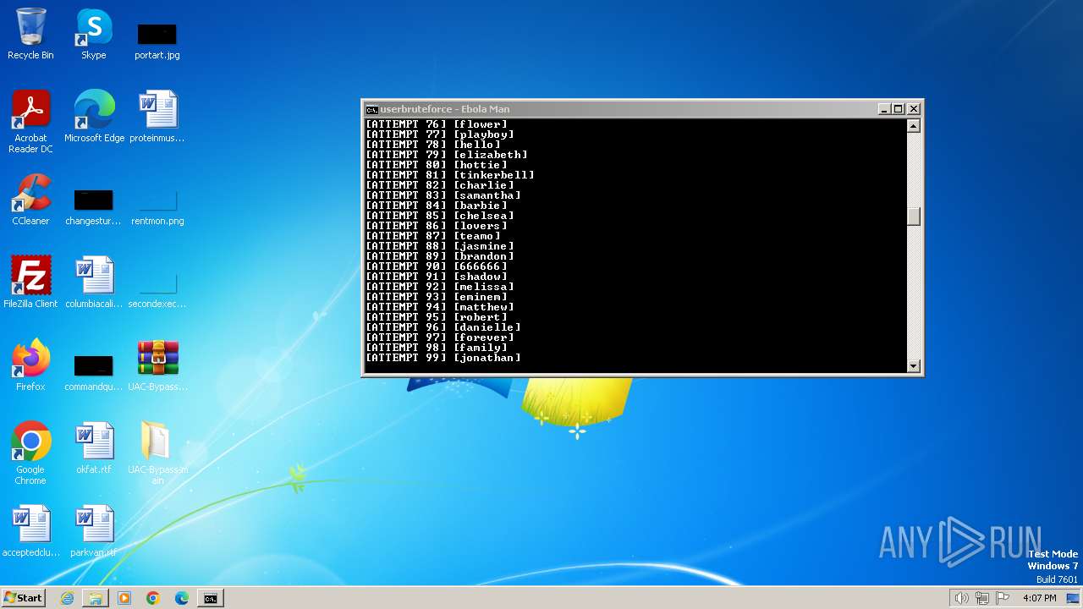This screenshot has width=1083, height=609.
Task: Open the Recycle Bin desktop icon
Action: pos(30,34)
